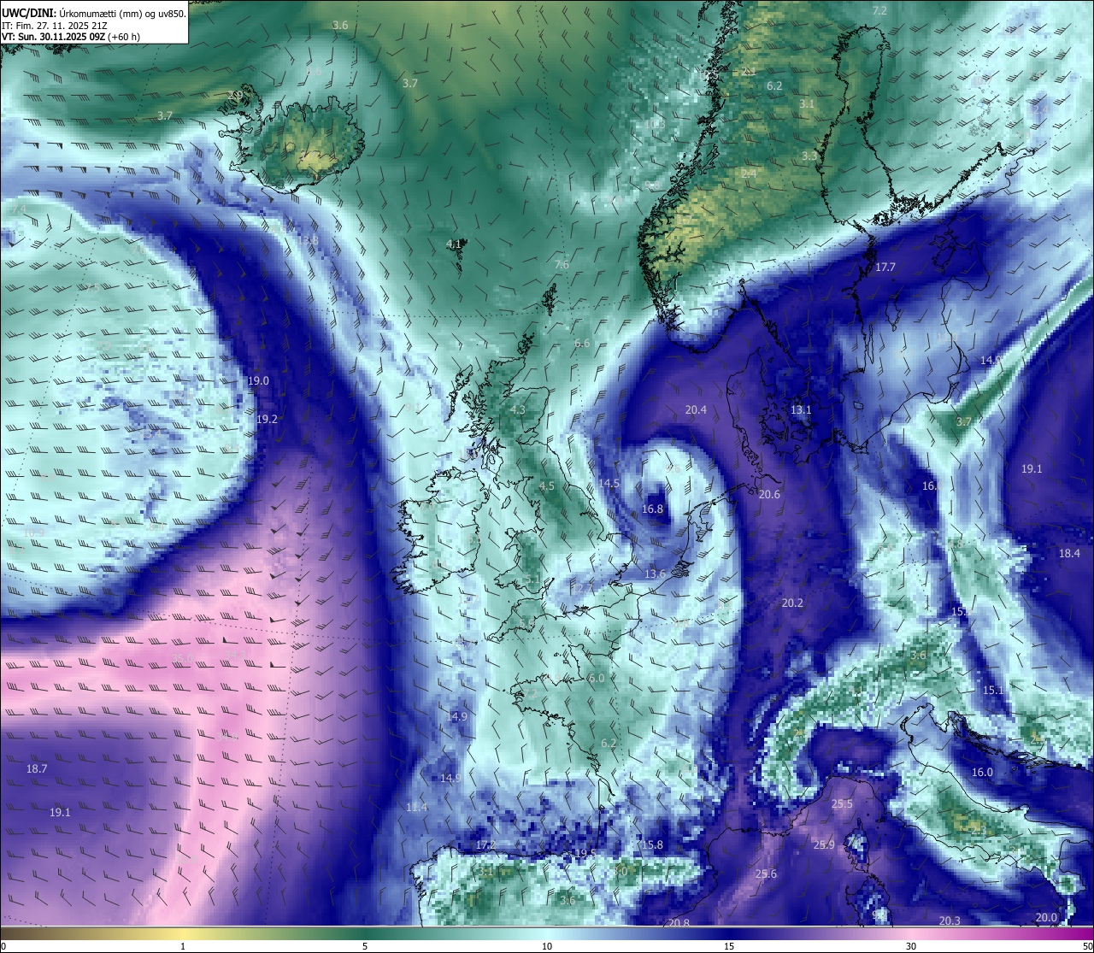
Task: Click the 7.6 value on the map
Action: coord(562,265)
